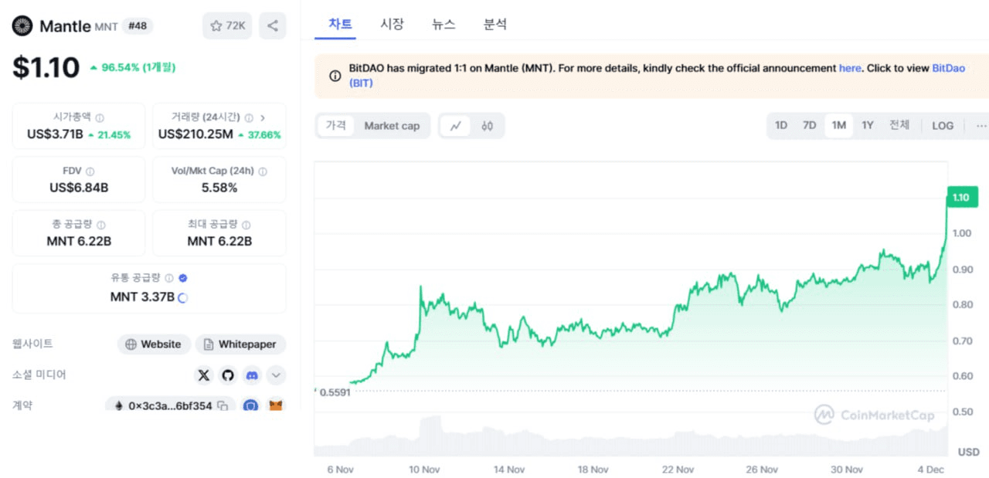Set chart range to 1Y
The width and height of the screenshot is (989, 478).
[x=868, y=125]
